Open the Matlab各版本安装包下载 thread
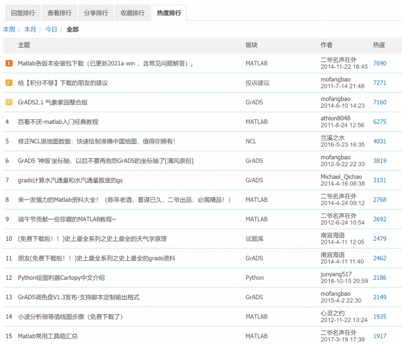Viewport: 402px width, 344px height. 105,64
